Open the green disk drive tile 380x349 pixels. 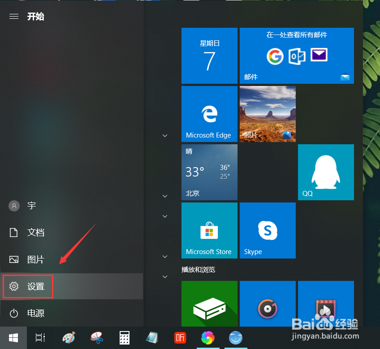[x=209, y=304]
